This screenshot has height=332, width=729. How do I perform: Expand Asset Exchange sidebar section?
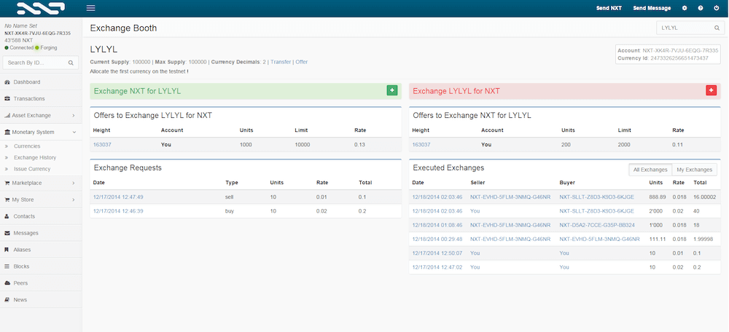(41, 116)
